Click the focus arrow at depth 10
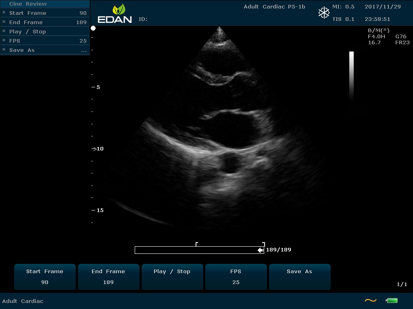The image size is (413, 309). (94, 149)
